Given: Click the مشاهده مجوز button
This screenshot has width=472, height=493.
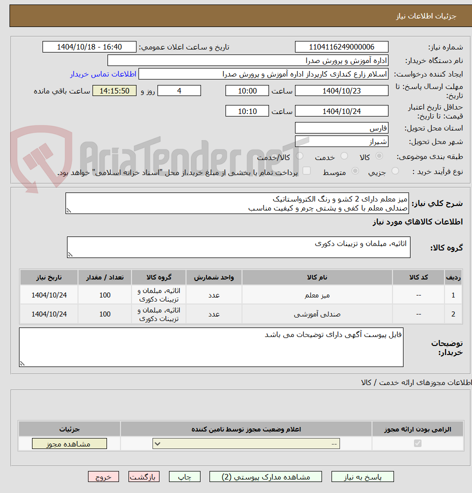Looking at the screenshot, I should pyautogui.click(x=69, y=443).
